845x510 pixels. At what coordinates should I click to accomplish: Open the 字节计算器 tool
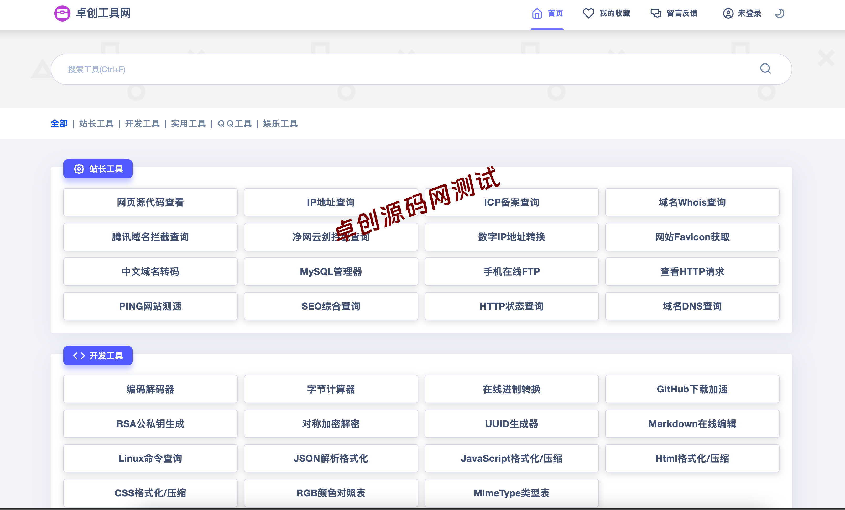coord(331,389)
